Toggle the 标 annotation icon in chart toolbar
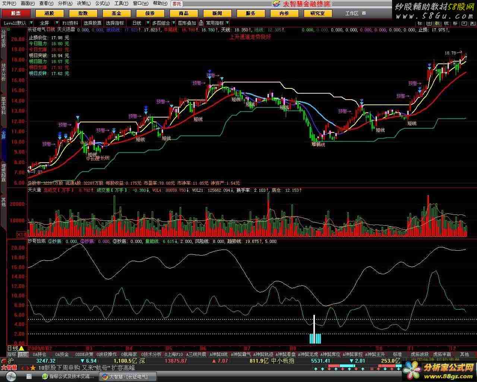The width and height of the screenshot is (477, 382). point(420,23)
